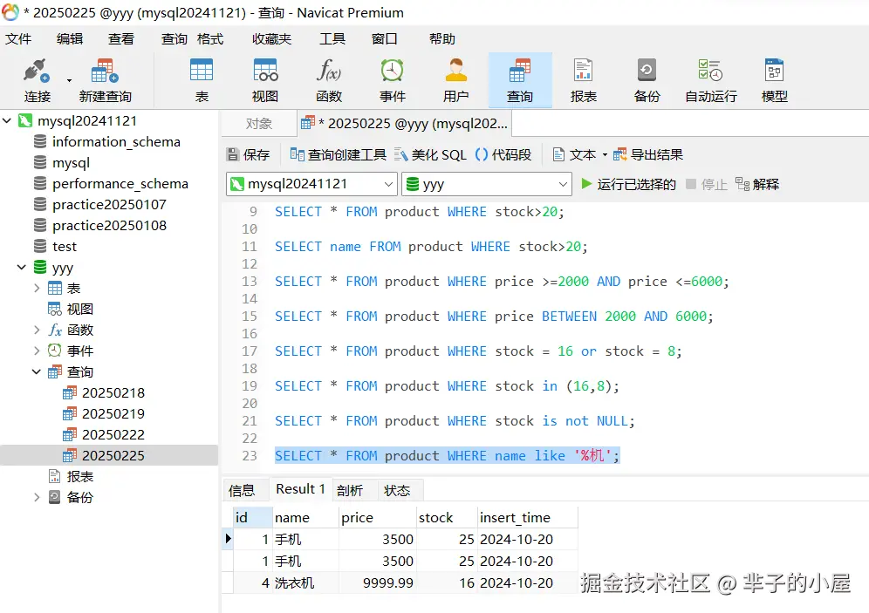Open the Table (表) toolbar icon
This screenshot has width=869, height=613.
pyautogui.click(x=202, y=81)
